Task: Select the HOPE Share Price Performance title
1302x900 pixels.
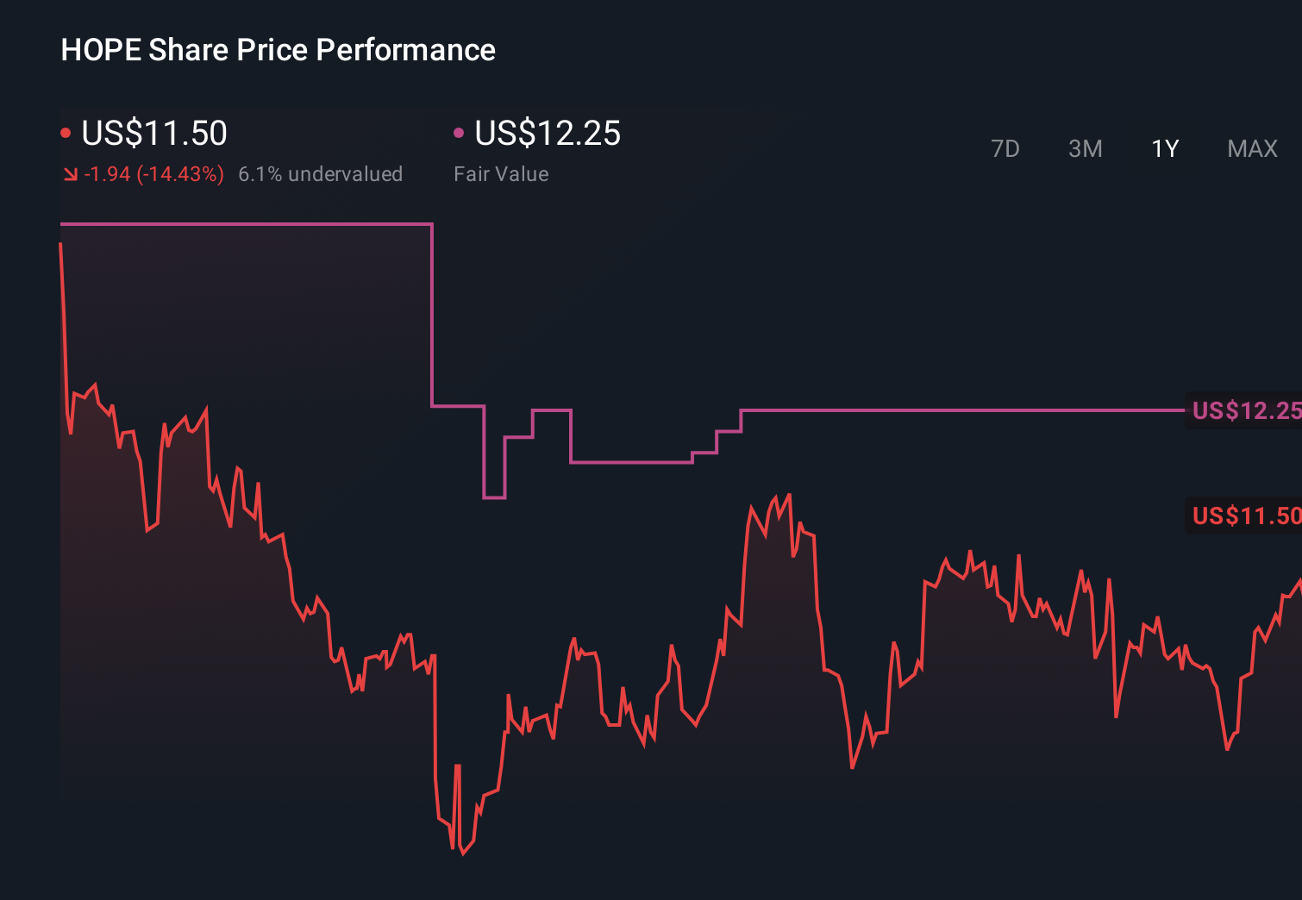Action: [278, 50]
